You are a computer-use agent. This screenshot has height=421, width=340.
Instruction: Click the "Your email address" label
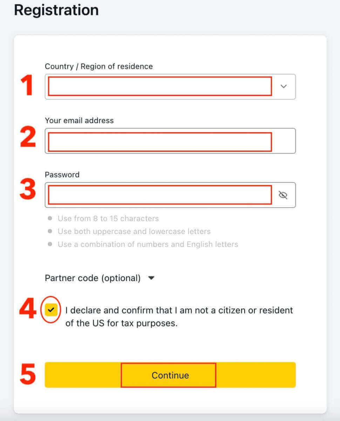point(79,120)
